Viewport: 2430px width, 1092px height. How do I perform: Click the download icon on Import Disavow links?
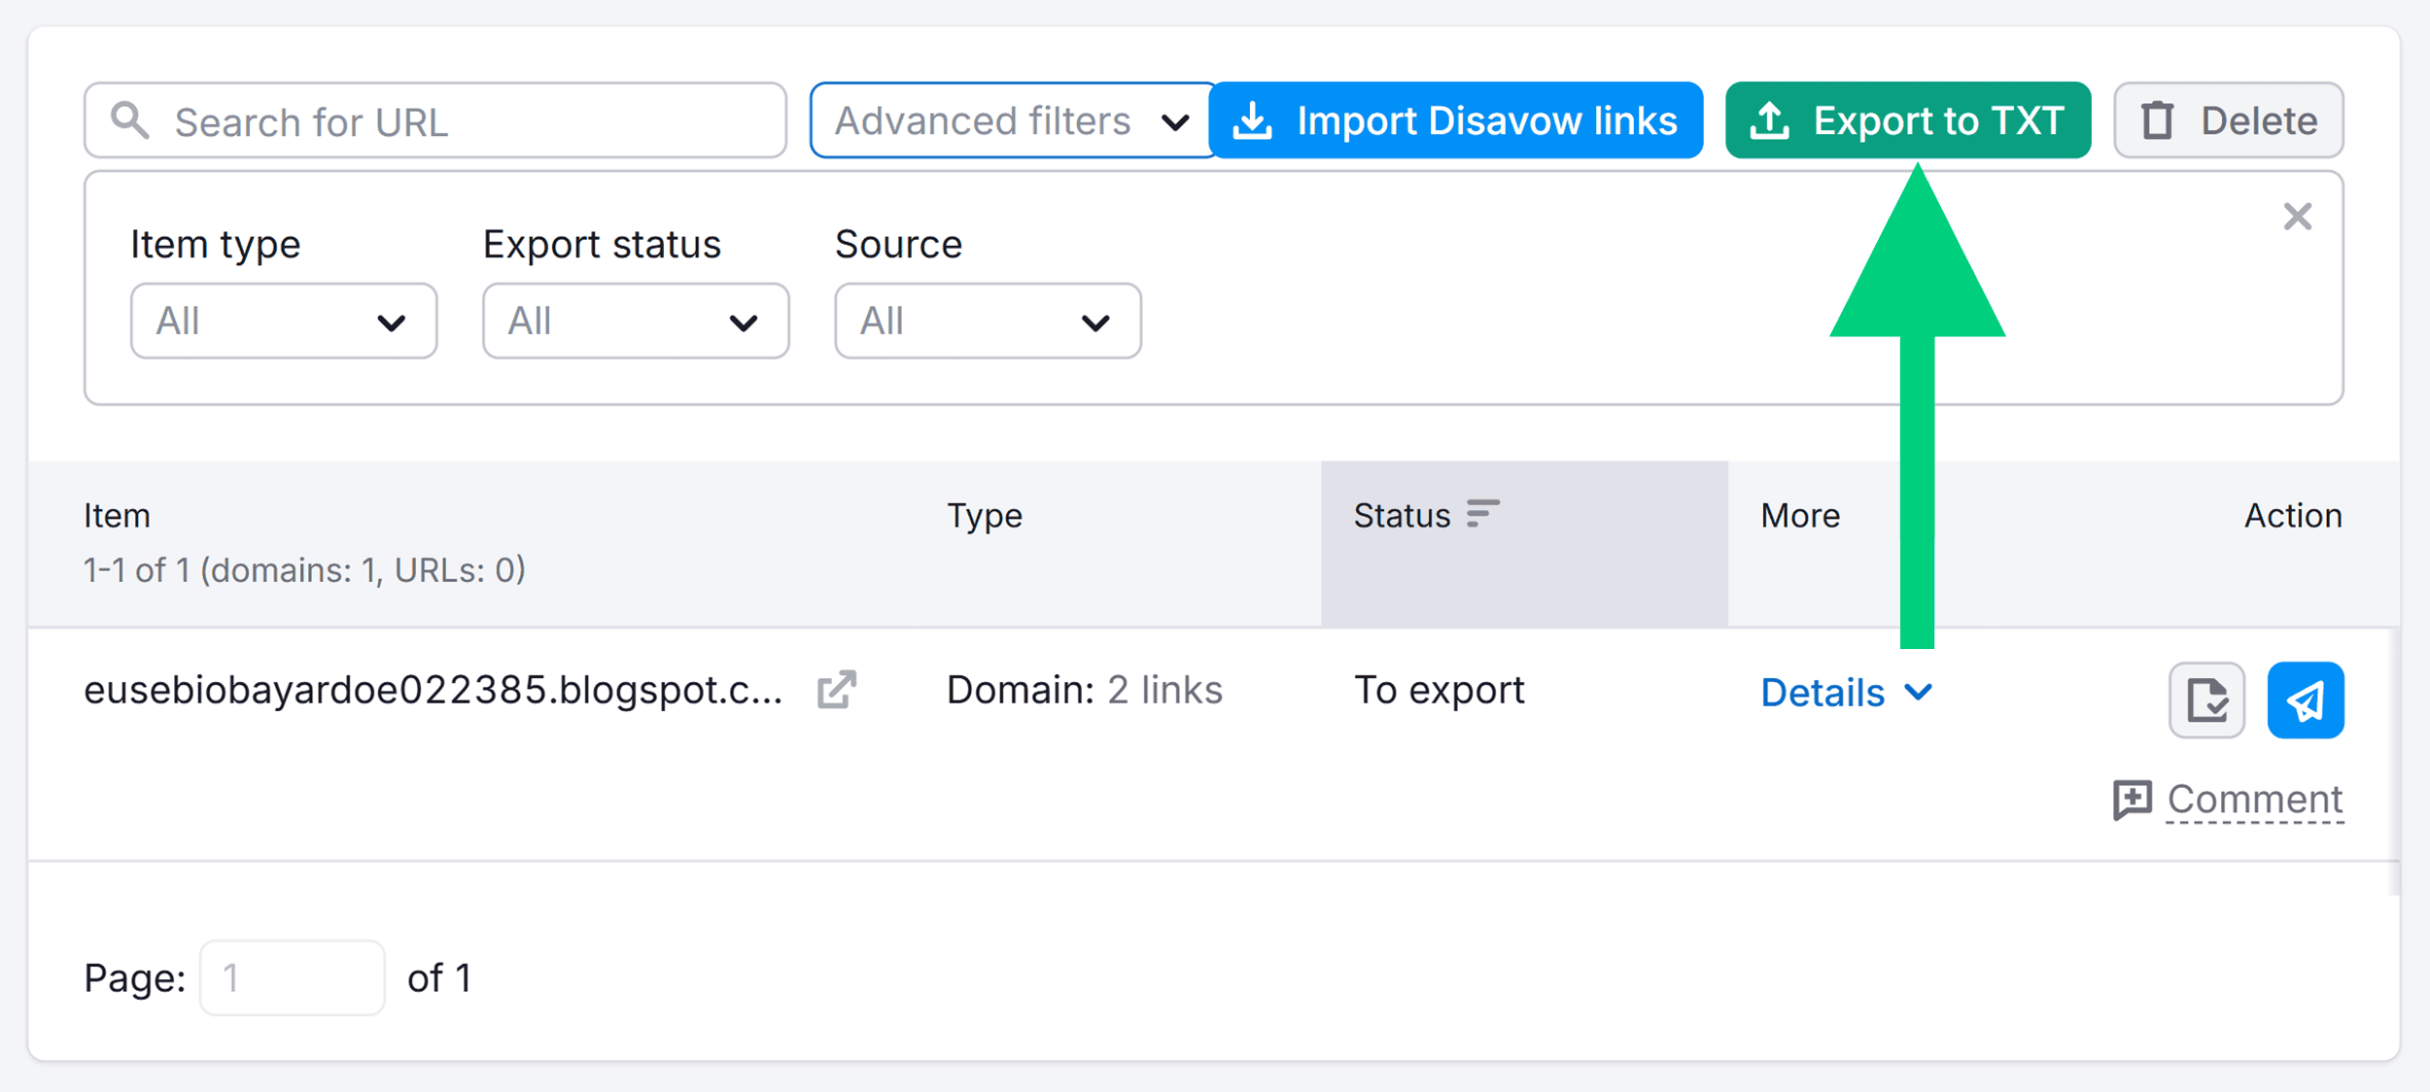point(1254,119)
